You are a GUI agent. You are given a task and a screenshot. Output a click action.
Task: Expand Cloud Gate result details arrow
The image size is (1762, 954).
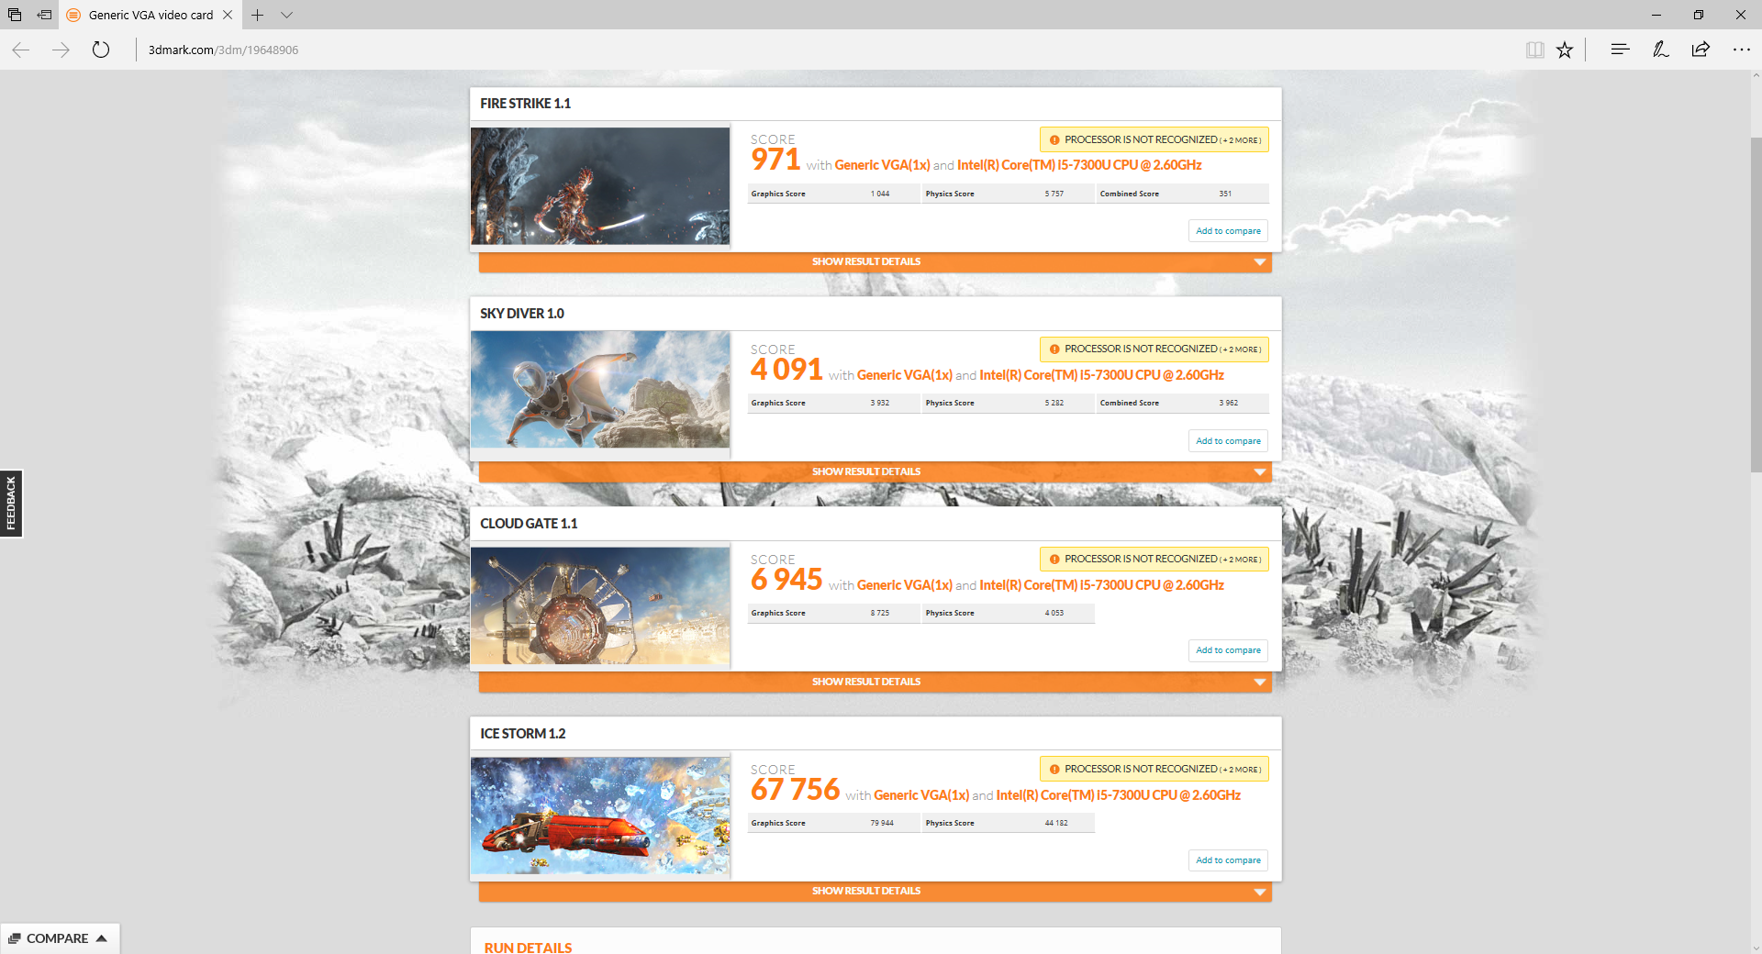1260,682
